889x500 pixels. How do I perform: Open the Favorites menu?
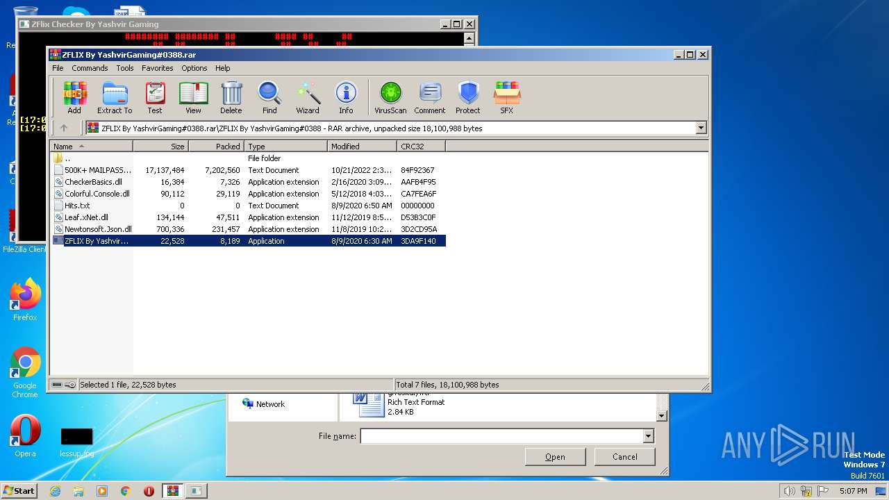pos(158,68)
